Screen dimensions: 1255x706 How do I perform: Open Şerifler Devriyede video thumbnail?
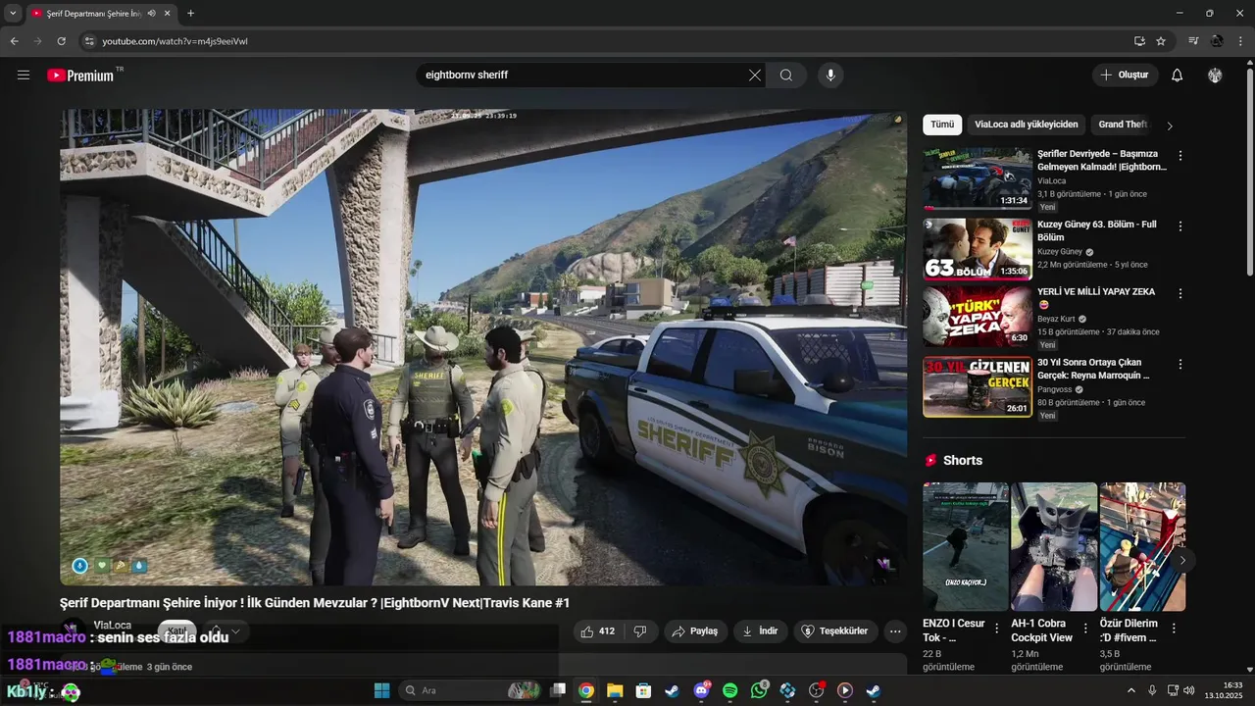(x=977, y=178)
